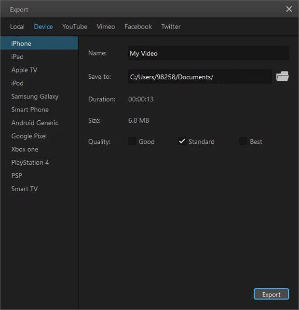Switch to the Local tab
The height and width of the screenshot is (310, 299).
(17, 27)
